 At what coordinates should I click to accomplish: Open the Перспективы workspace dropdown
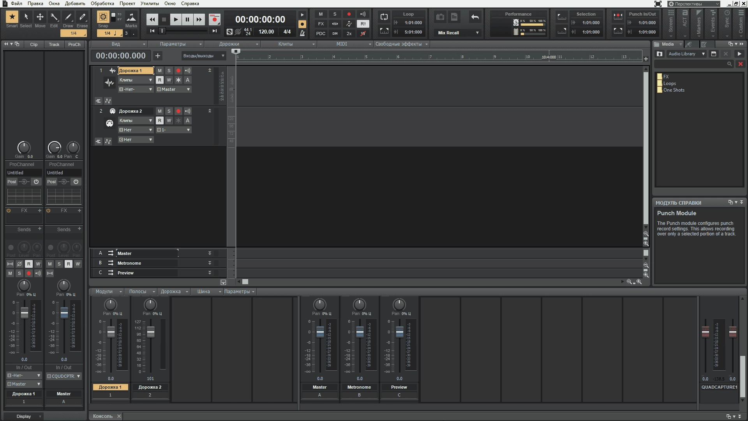(694, 4)
